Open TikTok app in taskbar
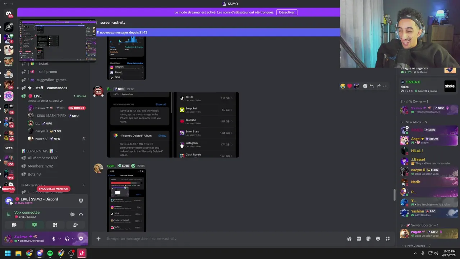The width and height of the screenshot is (460, 259). [81, 253]
